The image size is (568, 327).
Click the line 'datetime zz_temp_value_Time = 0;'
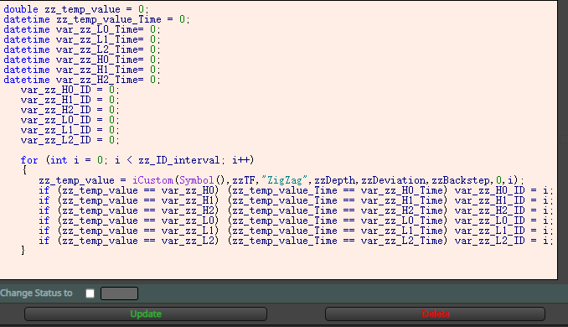(96, 19)
